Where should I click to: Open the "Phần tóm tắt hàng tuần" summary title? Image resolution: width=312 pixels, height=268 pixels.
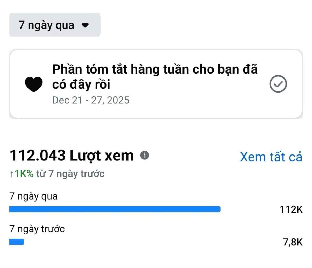coord(155,69)
